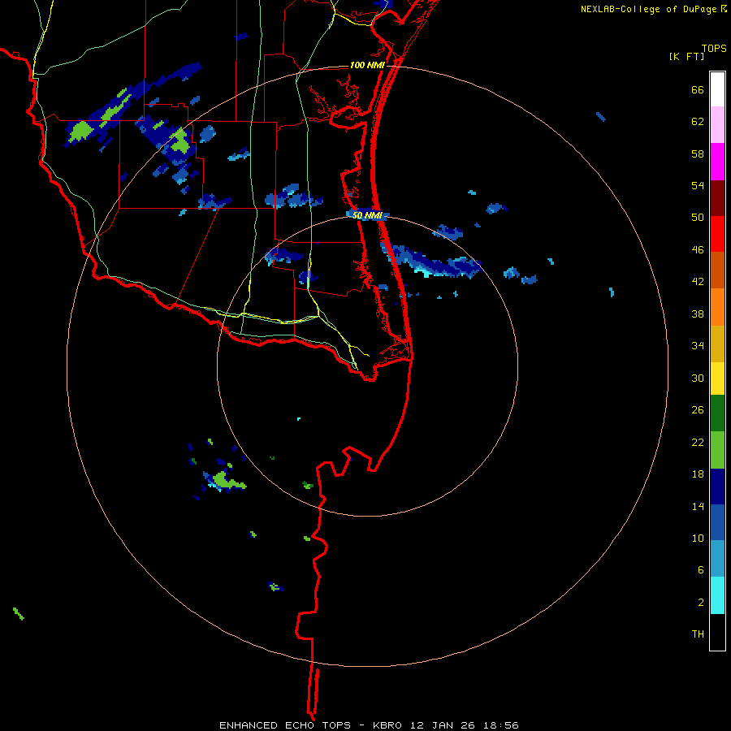Select the TOPS legend title
This screenshot has height=731, width=731.
[x=714, y=49]
